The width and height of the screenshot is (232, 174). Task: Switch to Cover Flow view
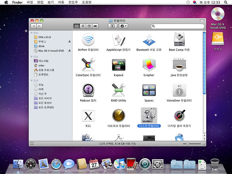click(x=95, y=26)
